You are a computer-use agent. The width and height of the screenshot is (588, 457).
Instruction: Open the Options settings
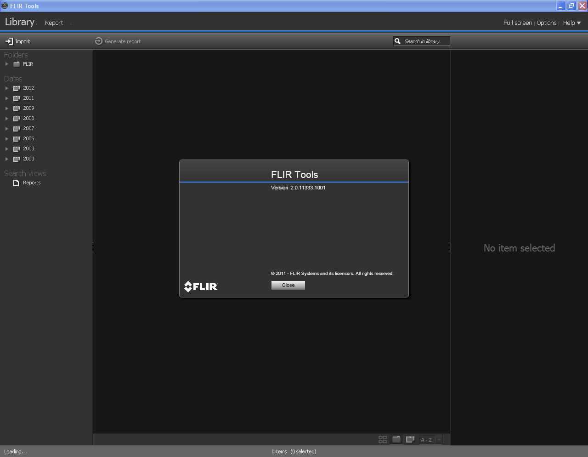point(546,23)
